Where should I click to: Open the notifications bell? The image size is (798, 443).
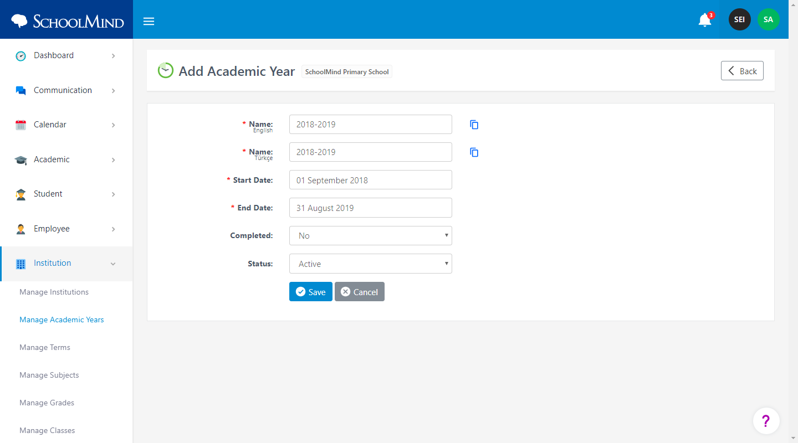[x=705, y=20]
